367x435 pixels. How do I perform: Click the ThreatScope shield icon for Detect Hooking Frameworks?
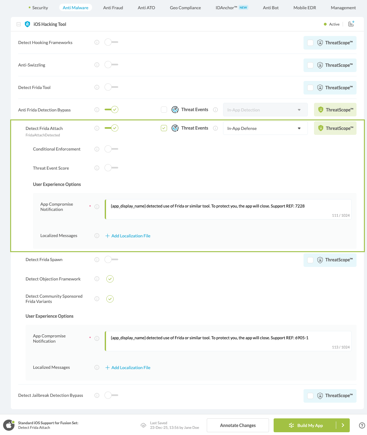(320, 42)
